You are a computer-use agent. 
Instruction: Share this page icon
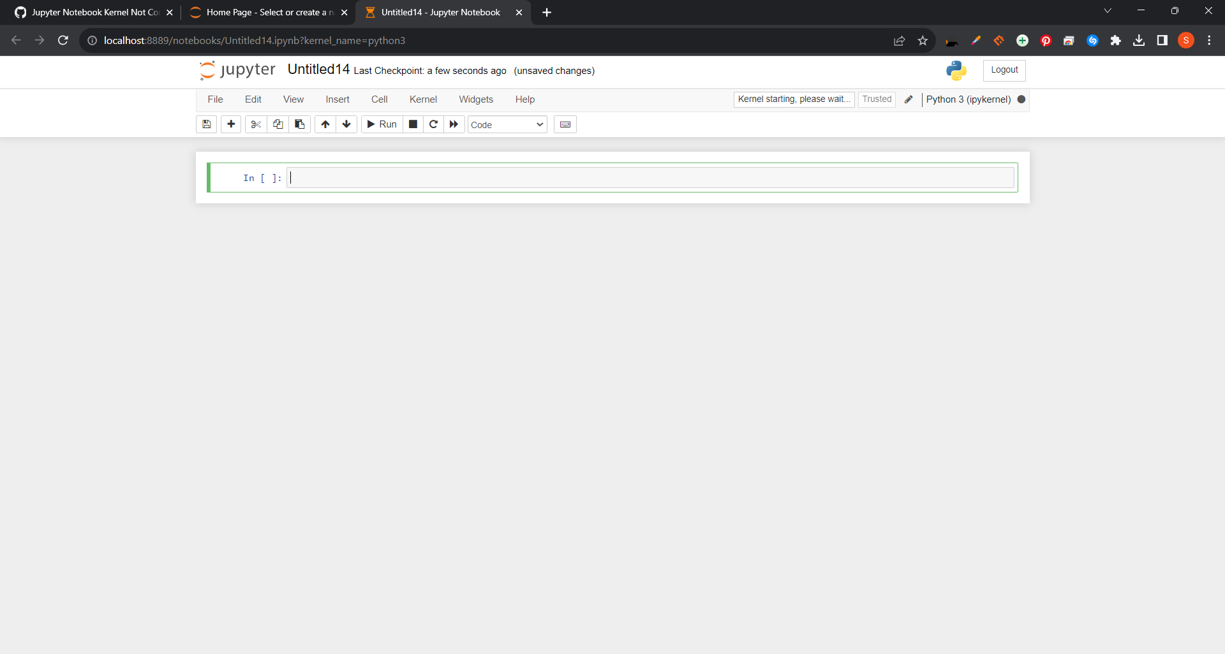(899, 40)
